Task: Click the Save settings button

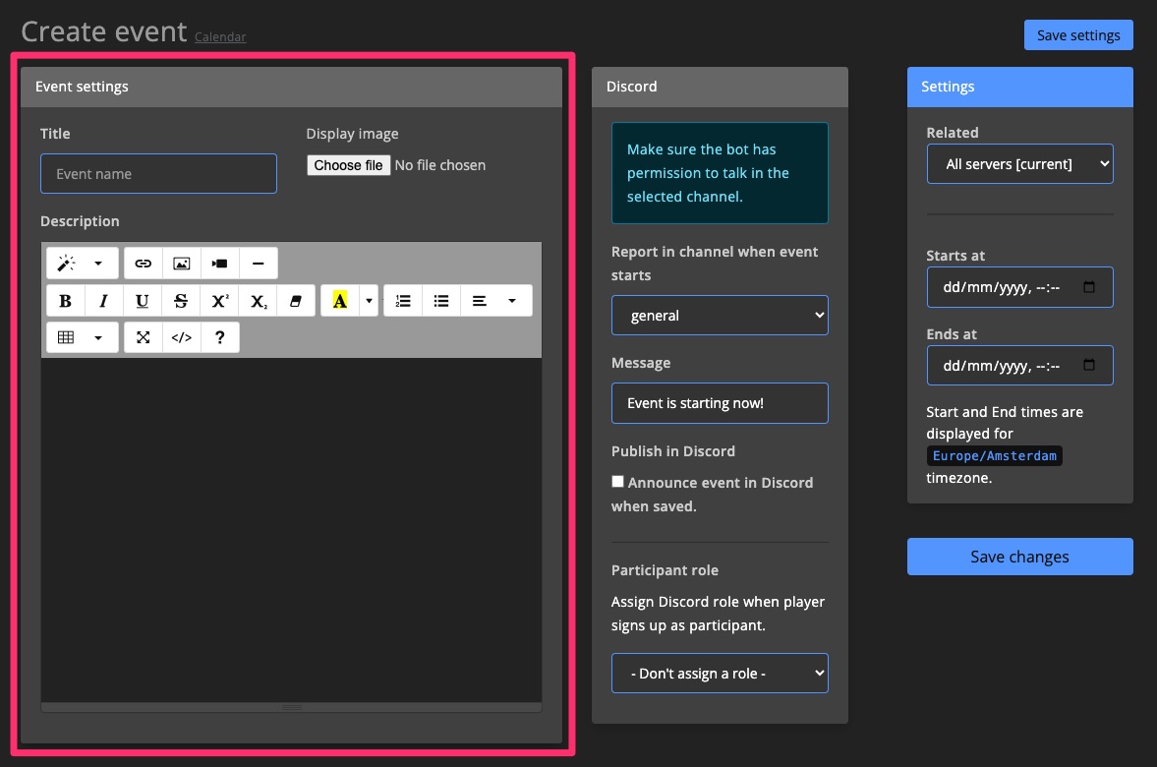Action: (1078, 34)
